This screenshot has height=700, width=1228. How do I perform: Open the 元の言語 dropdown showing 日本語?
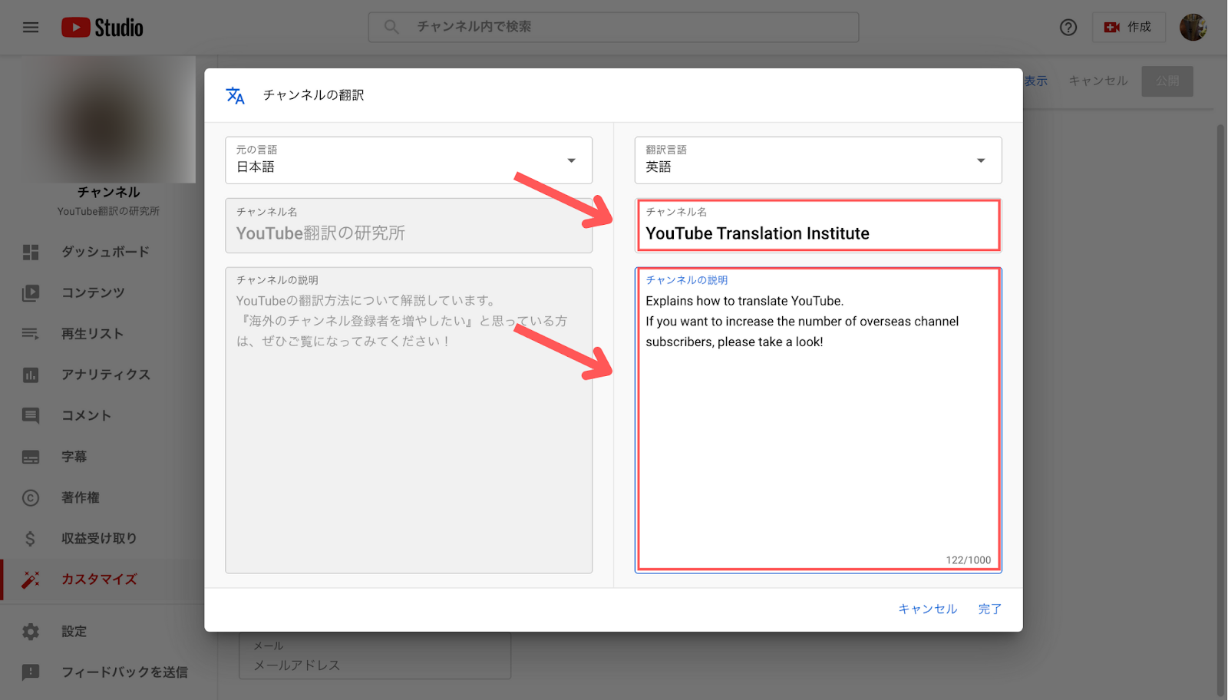(408, 160)
